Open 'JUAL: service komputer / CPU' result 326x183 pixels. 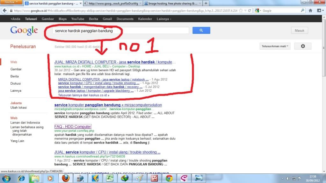coord(107,152)
